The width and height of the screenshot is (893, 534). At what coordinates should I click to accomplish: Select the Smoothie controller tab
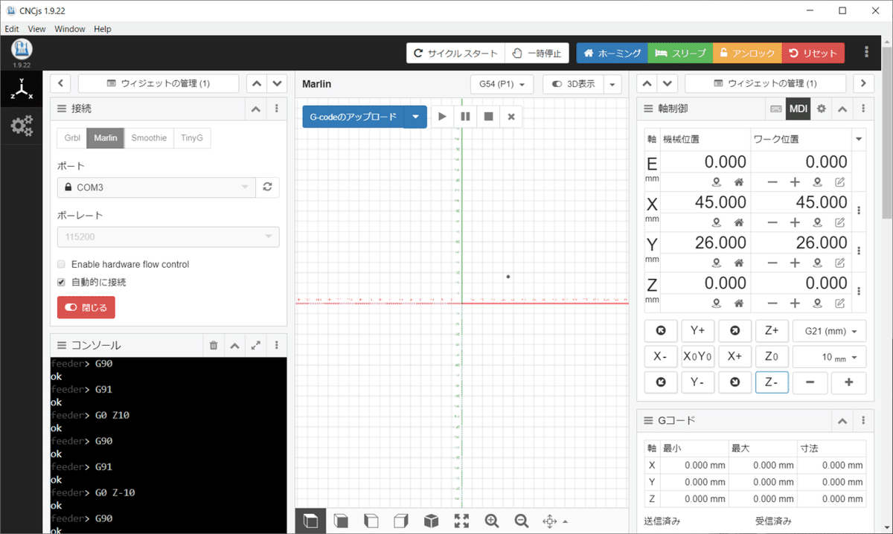tap(149, 138)
